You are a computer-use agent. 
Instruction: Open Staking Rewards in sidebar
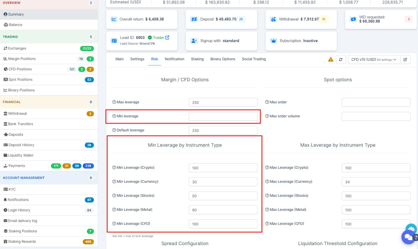[x=49, y=241]
